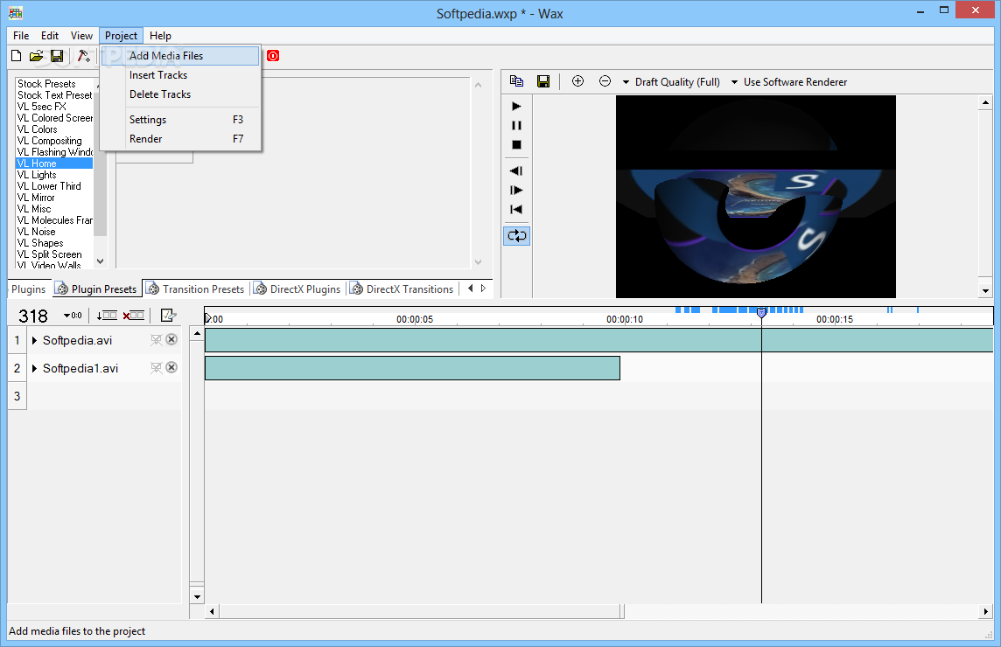Choose Render from Project menu
Screen dimensions: 1001x647
click(180, 139)
